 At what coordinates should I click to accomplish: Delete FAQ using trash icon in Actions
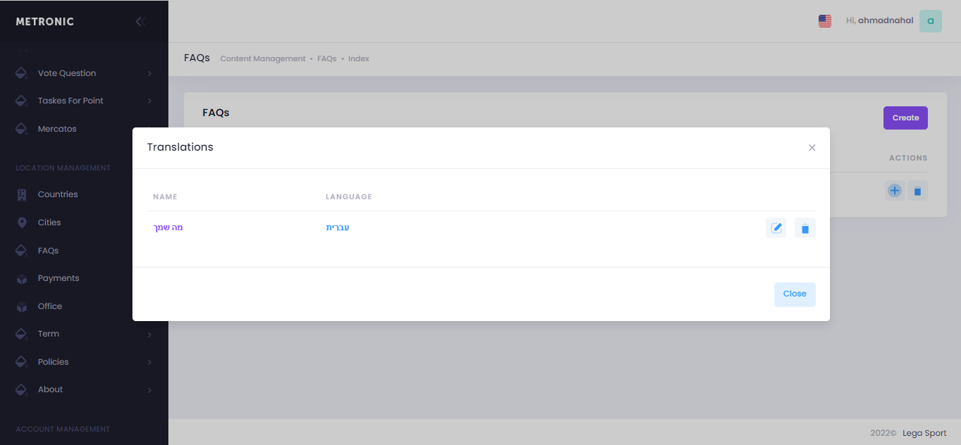[x=917, y=191]
